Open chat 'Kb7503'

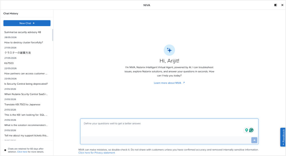point(9,63)
